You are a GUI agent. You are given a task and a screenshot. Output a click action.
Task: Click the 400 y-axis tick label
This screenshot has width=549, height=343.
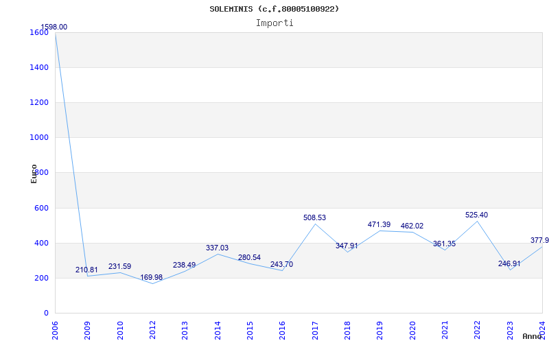[x=41, y=244]
